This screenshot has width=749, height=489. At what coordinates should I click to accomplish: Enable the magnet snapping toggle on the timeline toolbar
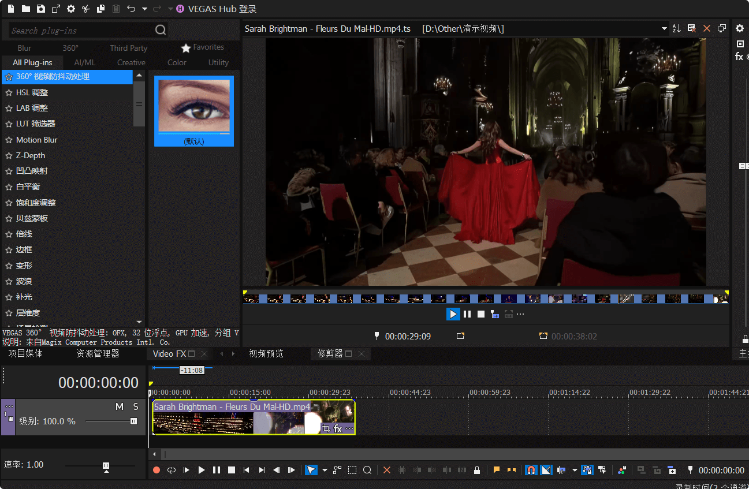pos(531,470)
